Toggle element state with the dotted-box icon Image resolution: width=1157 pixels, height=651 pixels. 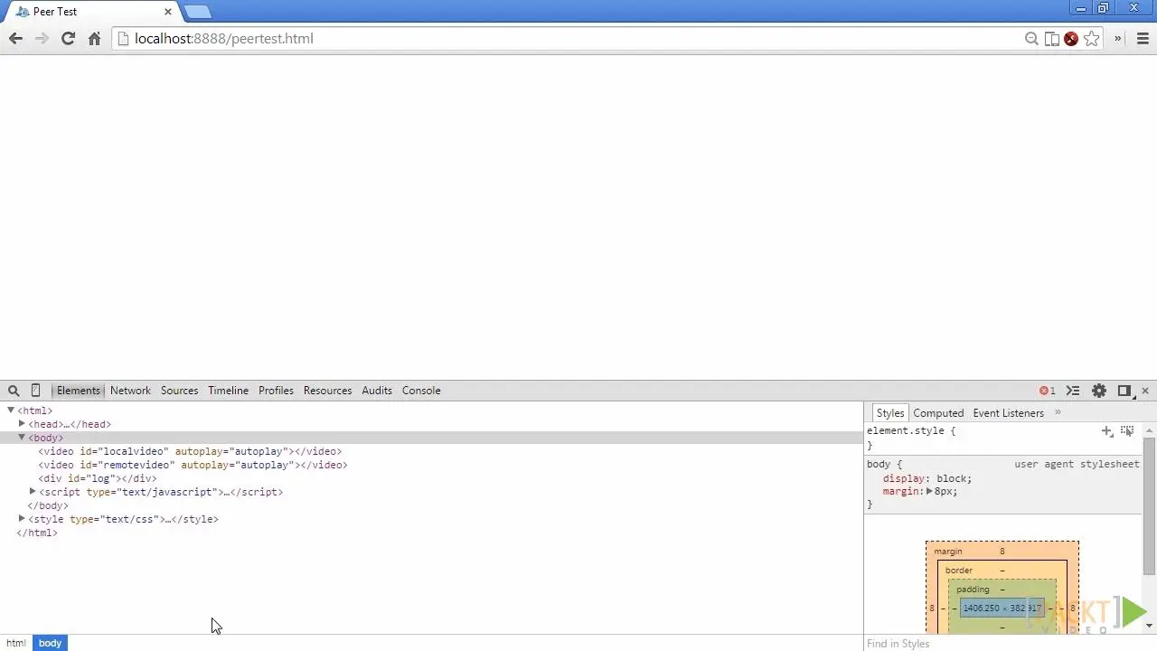[1127, 431]
